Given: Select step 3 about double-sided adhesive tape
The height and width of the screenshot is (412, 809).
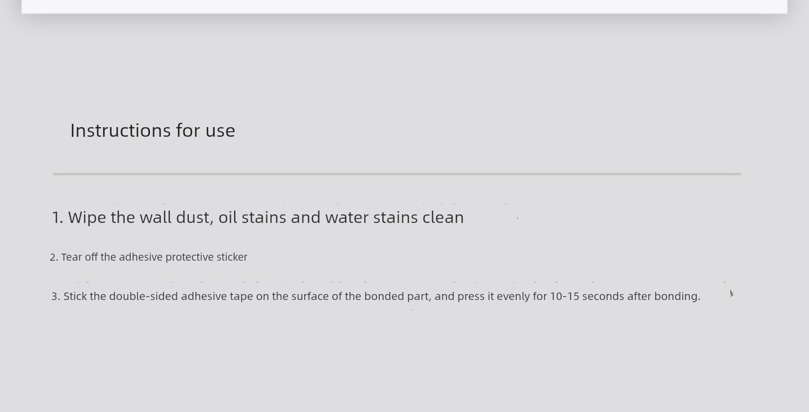Looking at the screenshot, I should tap(376, 296).
